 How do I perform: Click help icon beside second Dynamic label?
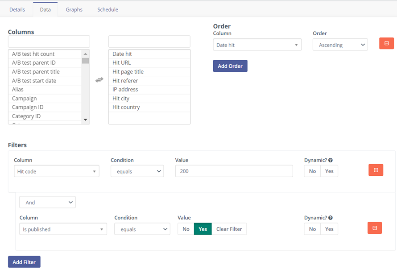[x=331, y=218]
